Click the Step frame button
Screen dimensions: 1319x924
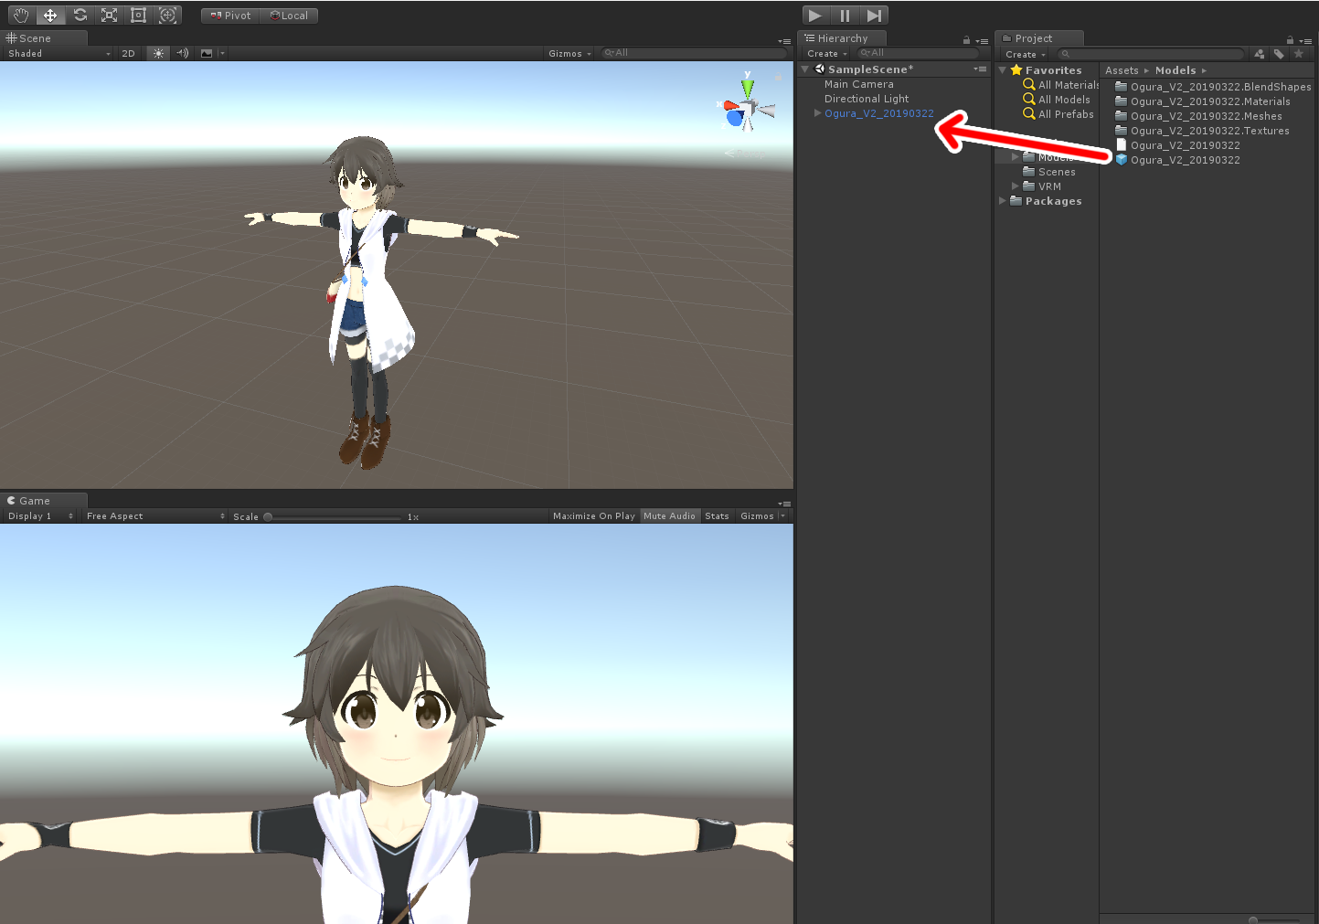coord(874,16)
